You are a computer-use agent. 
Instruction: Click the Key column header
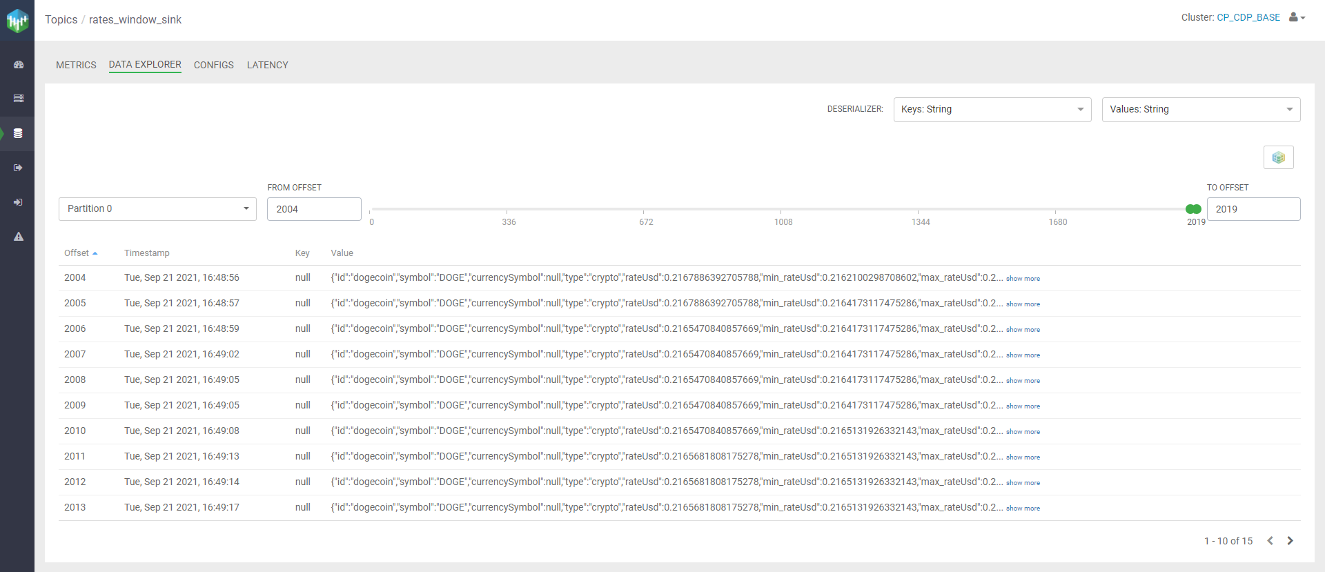[x=302, y=253]
